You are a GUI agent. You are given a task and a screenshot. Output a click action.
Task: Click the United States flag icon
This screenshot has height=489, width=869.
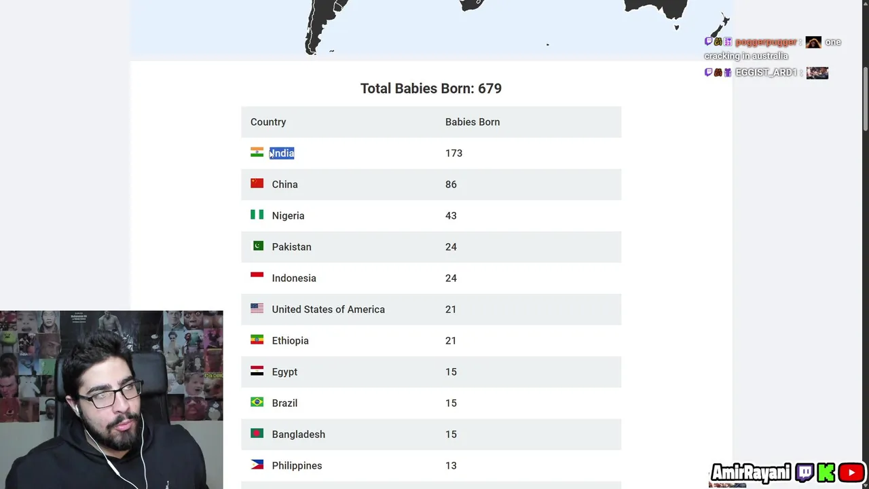pyautogui.click(x=257, y=309)
